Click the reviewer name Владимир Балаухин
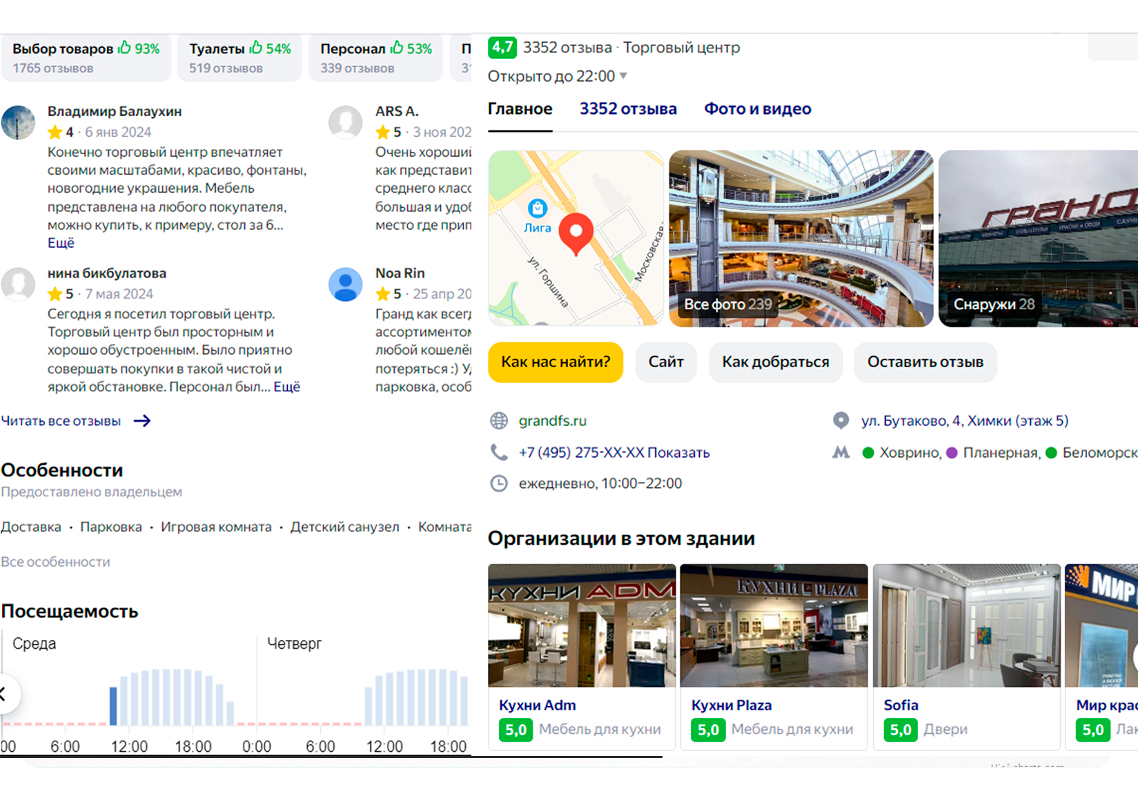Viewport: 1138px width, 789px height. [115, 111]
